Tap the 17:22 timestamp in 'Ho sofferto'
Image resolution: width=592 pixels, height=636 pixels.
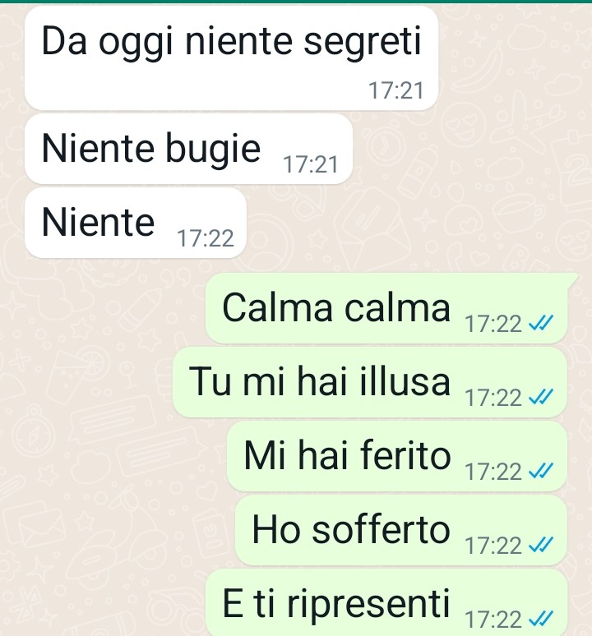(x=493, y=546)
